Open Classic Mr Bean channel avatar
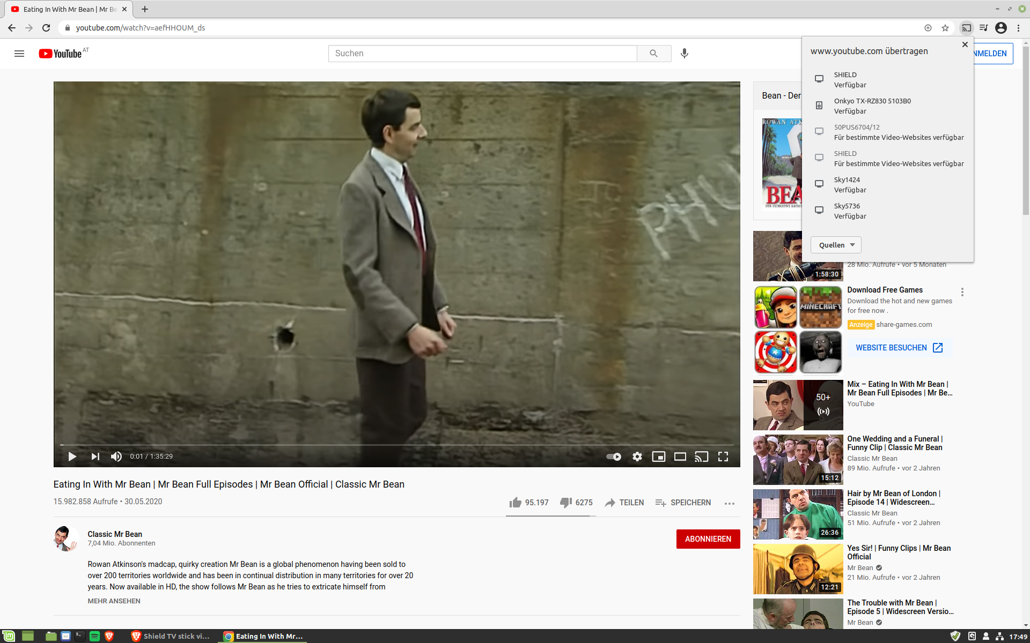This screenshot has height=643, width=1030. click(x=66, y=539)
